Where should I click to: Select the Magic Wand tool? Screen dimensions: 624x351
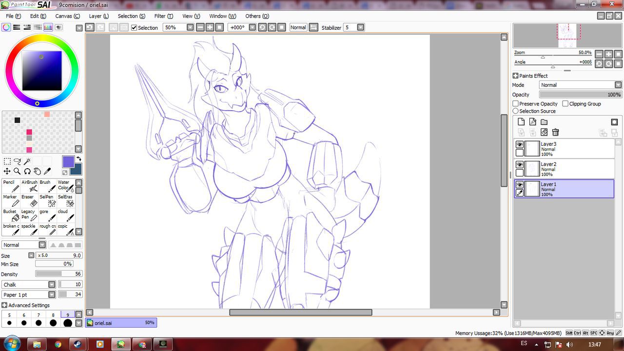(27, 161)
